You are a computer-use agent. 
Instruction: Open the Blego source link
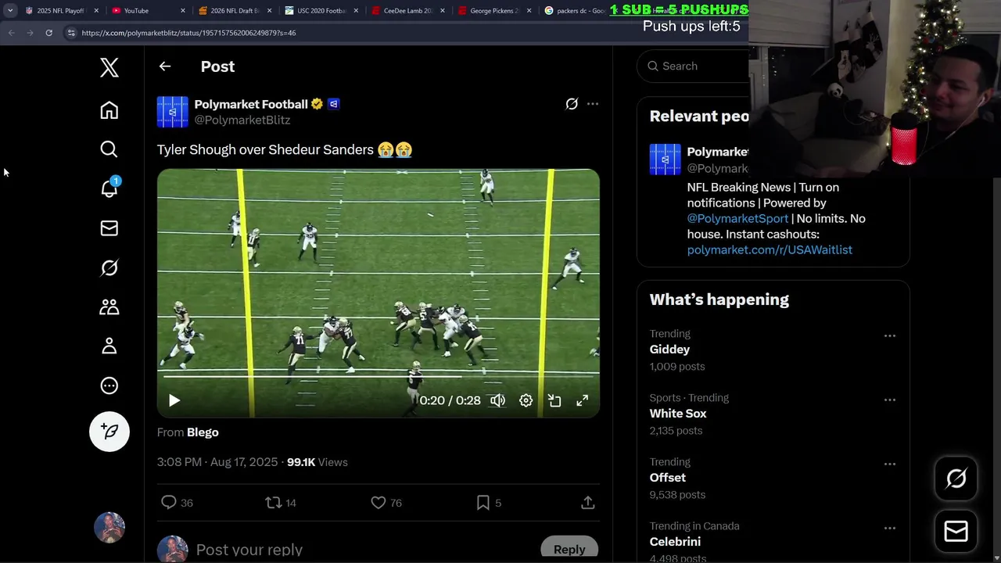pos(203,432)
